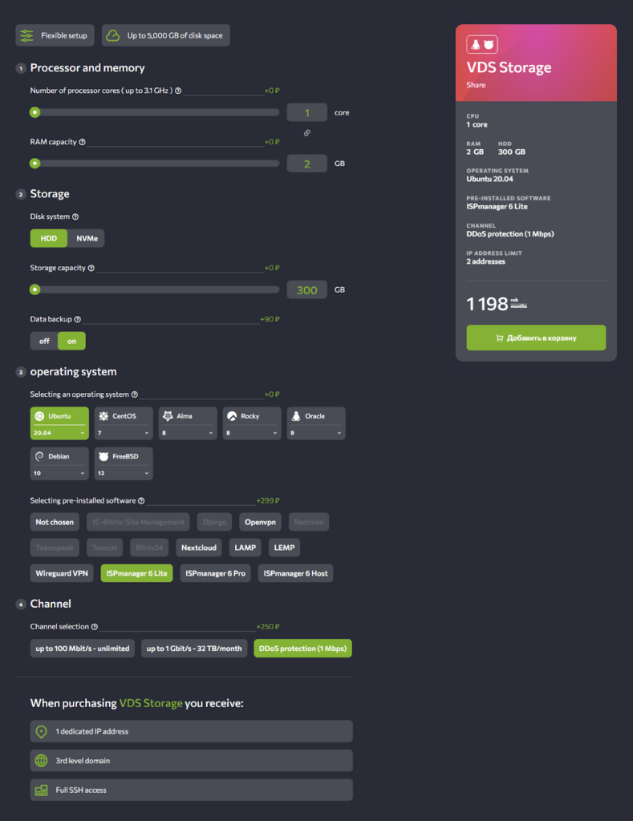The width and height of the screenshot is (633, 821).
Task: Switch disk system to NVMe
Action: pos(87,238)
